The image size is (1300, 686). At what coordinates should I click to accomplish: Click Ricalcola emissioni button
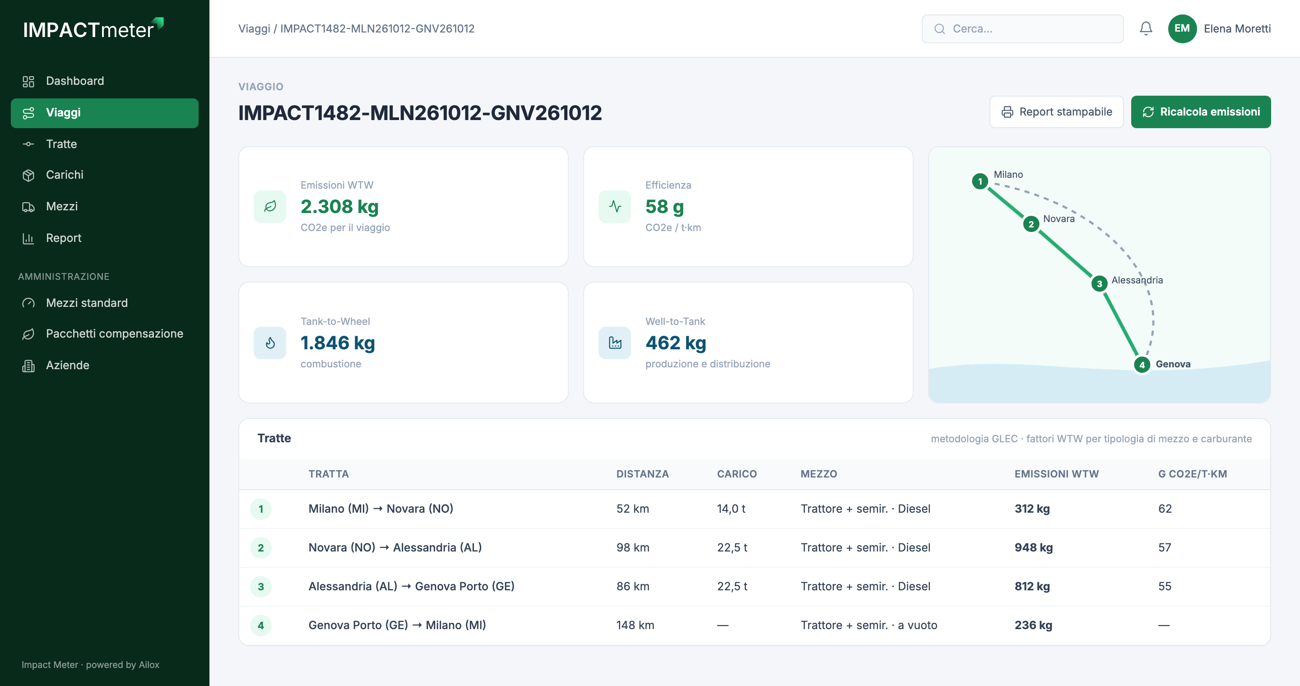(1201, 112)
